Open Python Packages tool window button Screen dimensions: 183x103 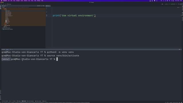point(31,101)
